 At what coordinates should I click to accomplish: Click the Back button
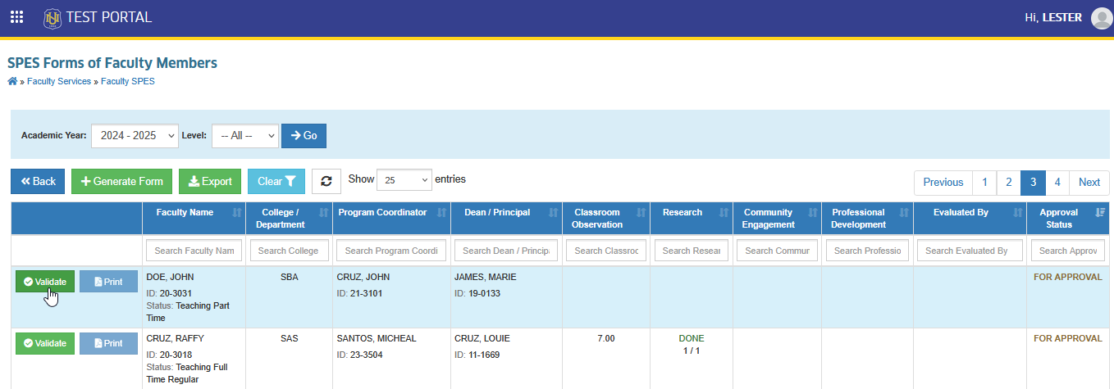38,182
